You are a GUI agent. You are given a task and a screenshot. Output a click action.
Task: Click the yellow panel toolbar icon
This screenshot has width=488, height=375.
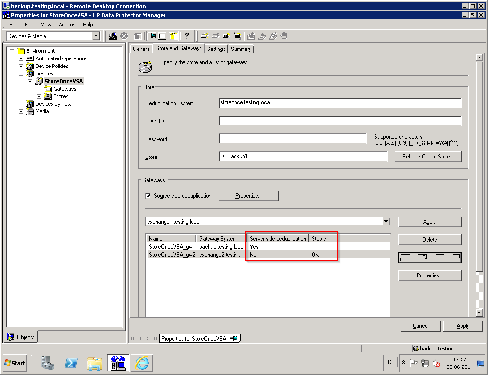click(x=174, y=36)
